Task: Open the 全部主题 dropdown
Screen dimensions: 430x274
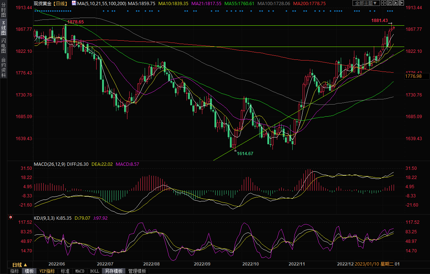Action: click(366, 3)
